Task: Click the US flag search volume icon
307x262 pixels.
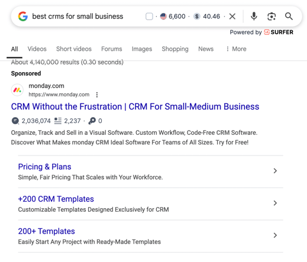Action: [163, 17]
